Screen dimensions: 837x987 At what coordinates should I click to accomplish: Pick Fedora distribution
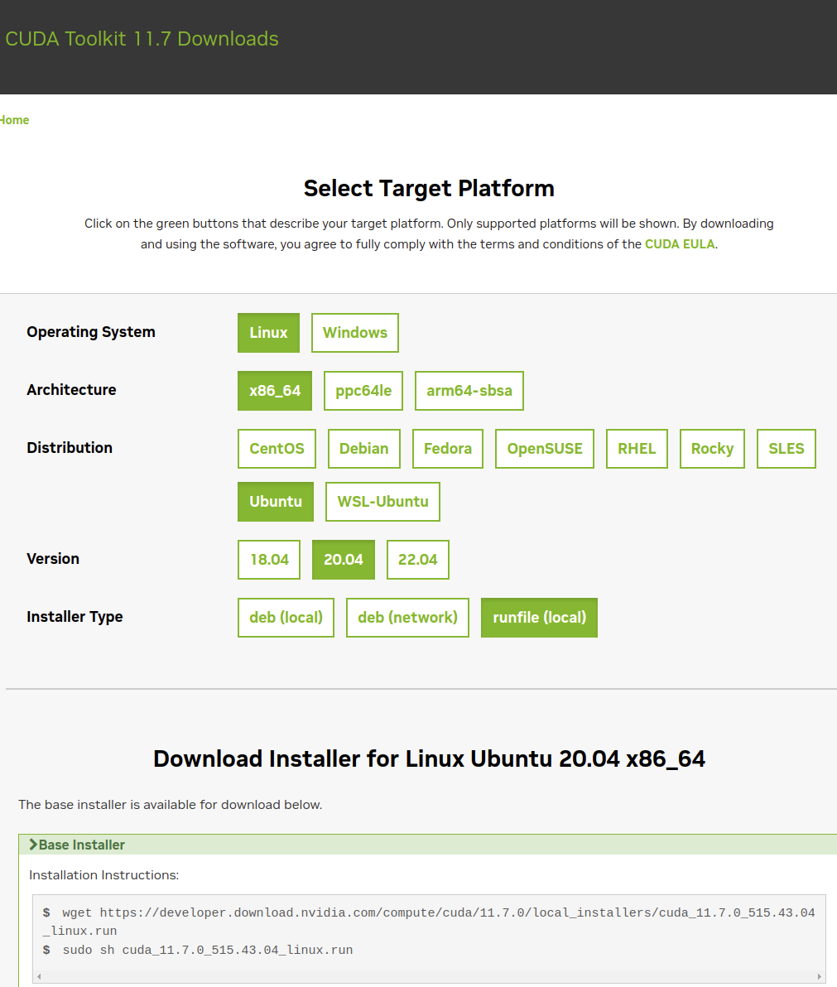[447, 448]
